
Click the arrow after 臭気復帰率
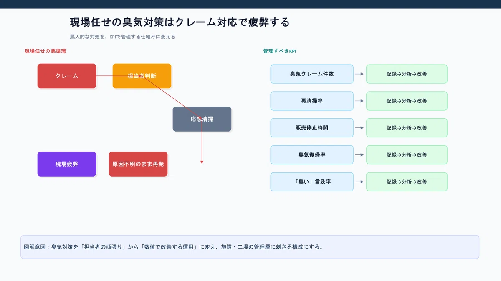coord(359,155)
